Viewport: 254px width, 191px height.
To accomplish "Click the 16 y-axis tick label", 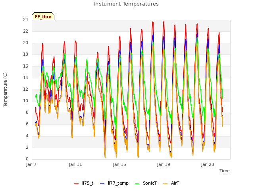I will coord(25,66).
